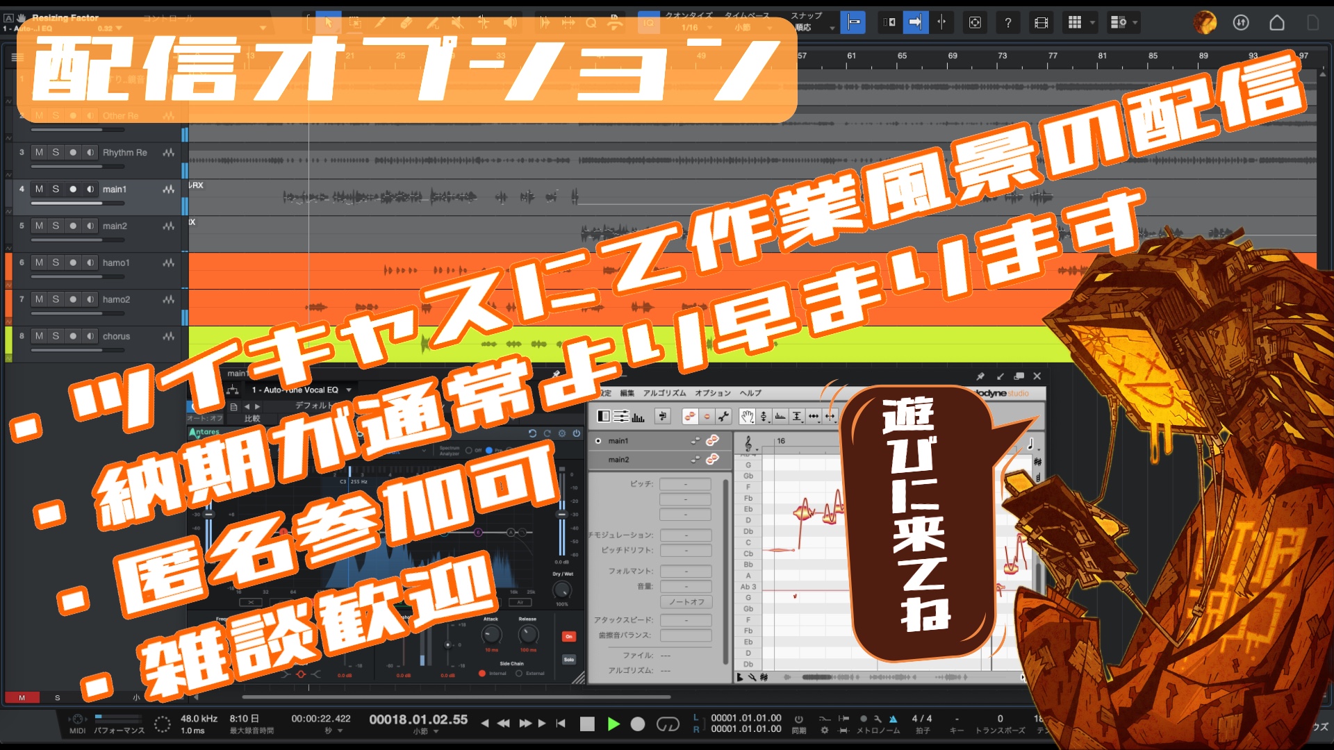Solo the chorus track

pos(56,336)
